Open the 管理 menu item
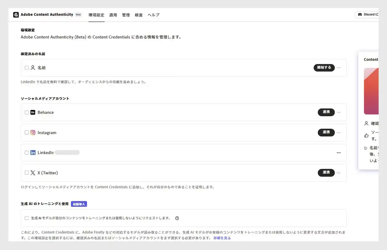 point(126,15)
